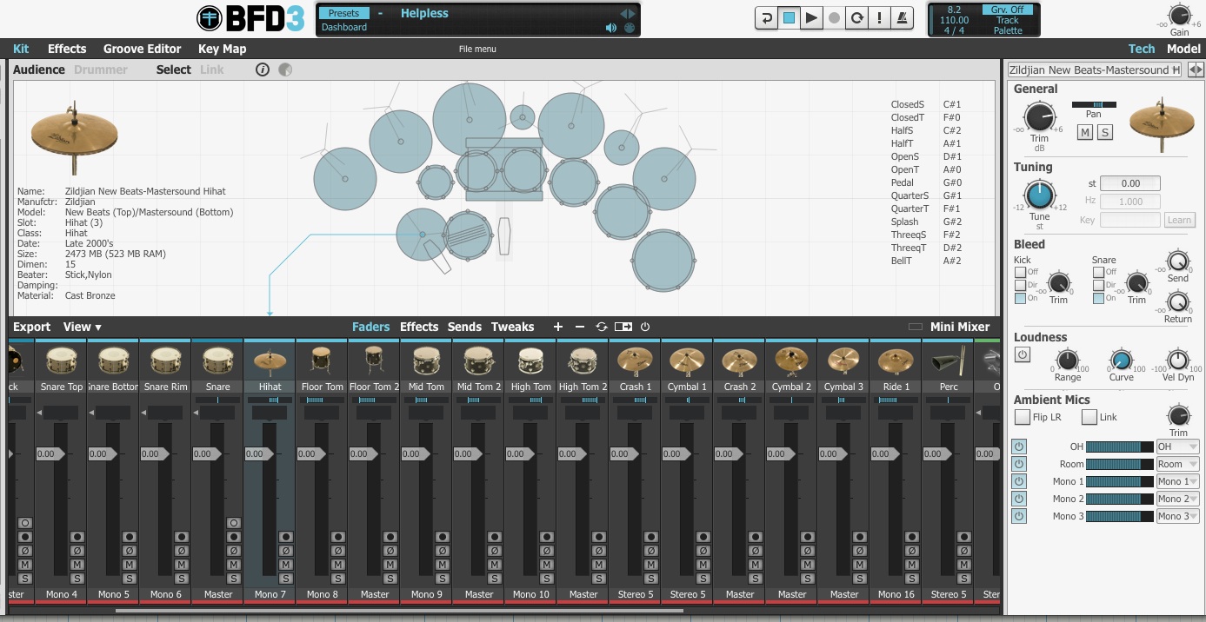Switch mixer to Sends view
Image resolution: width=1206 pixels, height=622 pixels.
pyautogui.click(x=464, y=327)
